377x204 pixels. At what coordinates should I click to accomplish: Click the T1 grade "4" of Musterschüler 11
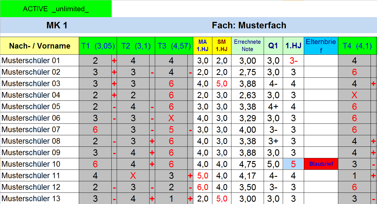pyautogui.click(x=95, y=176)
